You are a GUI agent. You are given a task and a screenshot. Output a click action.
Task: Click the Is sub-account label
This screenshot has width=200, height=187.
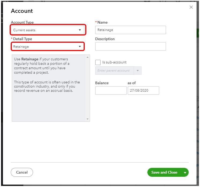[x=114, y=62]
